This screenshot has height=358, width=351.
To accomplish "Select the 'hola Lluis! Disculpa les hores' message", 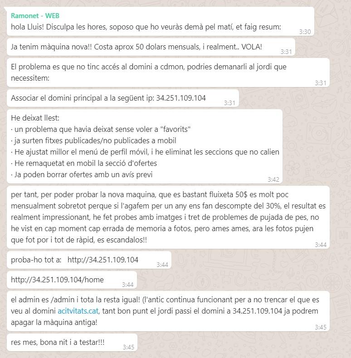I will tap(161, 21).
